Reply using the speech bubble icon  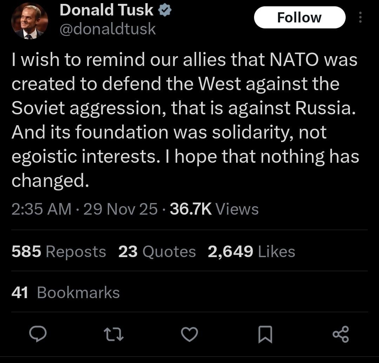tap(38, 334)
